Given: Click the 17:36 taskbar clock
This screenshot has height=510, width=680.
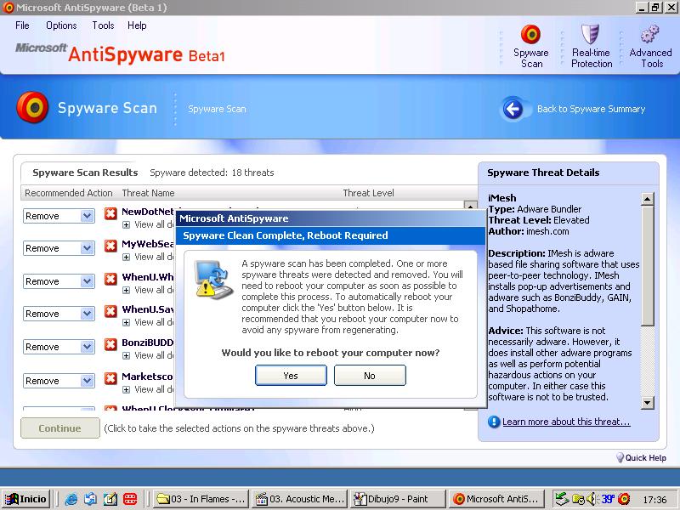Looking at the screenshot, I should click(654, 500).
